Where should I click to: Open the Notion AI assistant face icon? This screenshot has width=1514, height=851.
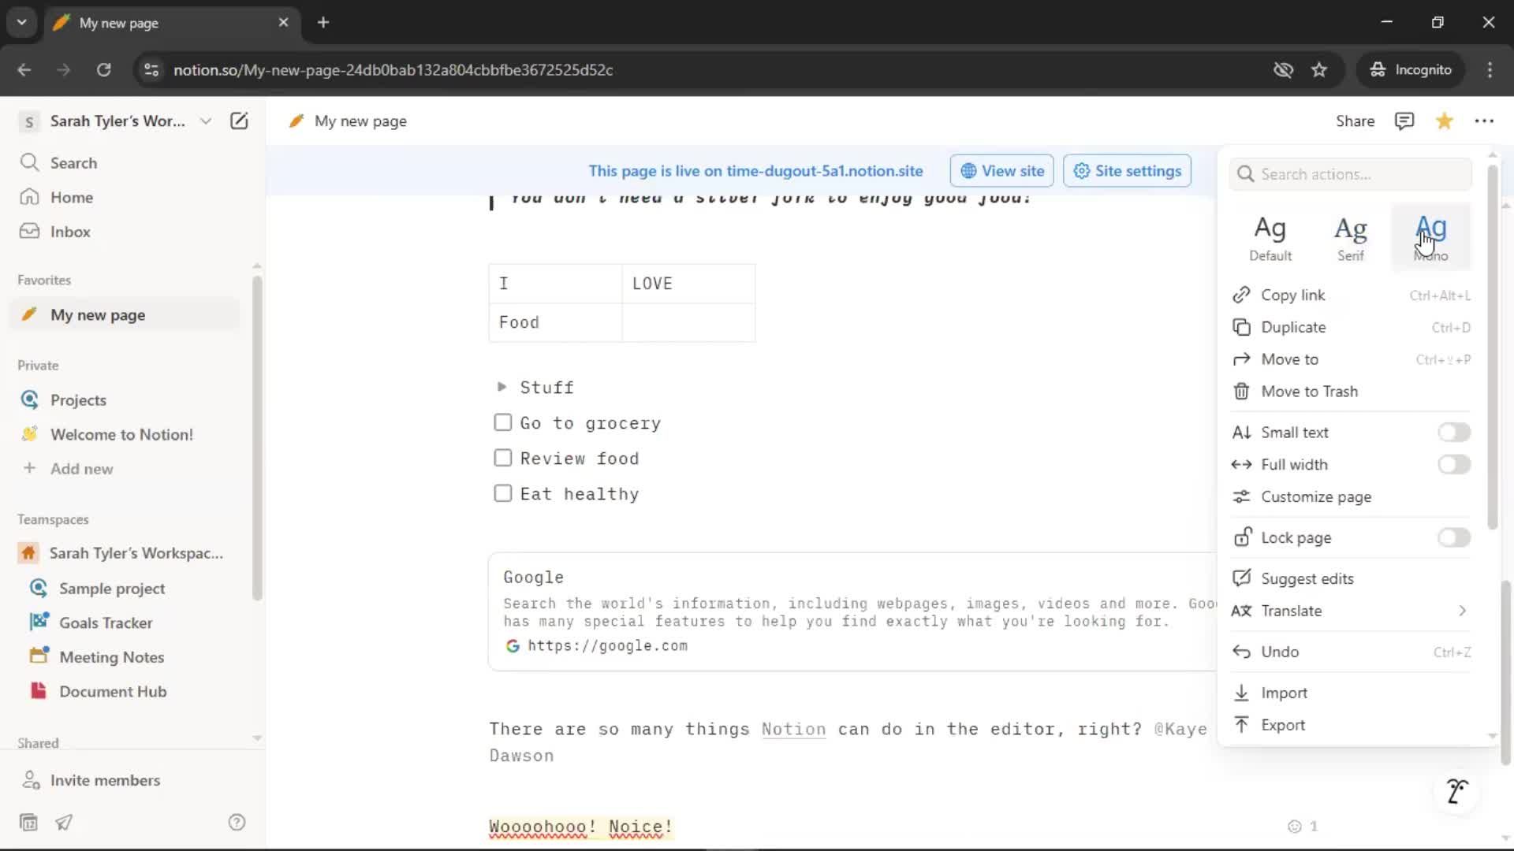pyautogui.click(x=1457, y=790)
